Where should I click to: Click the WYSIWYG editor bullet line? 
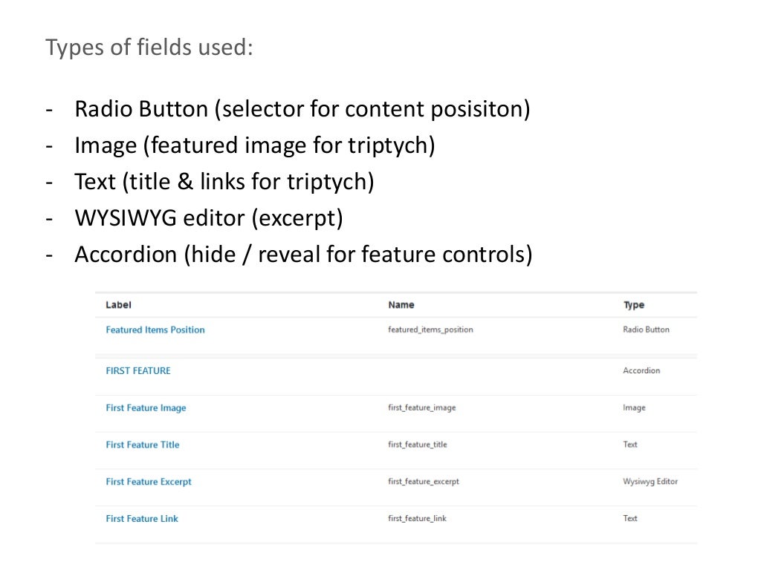point(208,218)
